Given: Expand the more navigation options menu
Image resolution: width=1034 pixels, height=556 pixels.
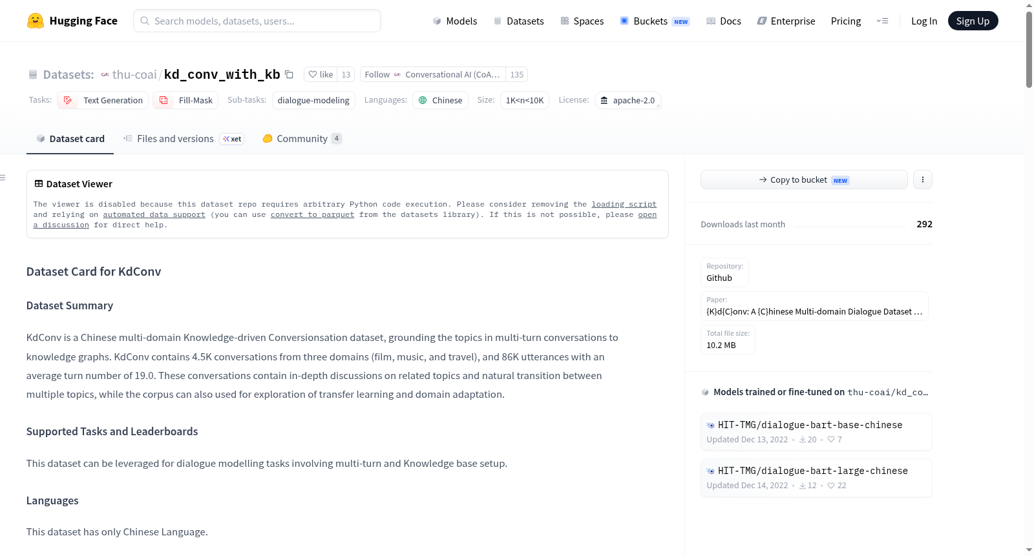Looking at the screenshot, I should click(x=882, y=21).
